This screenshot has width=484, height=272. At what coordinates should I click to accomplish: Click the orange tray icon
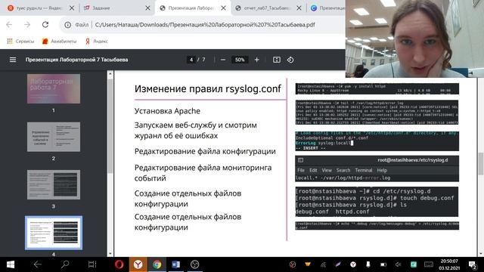(308, 264)
